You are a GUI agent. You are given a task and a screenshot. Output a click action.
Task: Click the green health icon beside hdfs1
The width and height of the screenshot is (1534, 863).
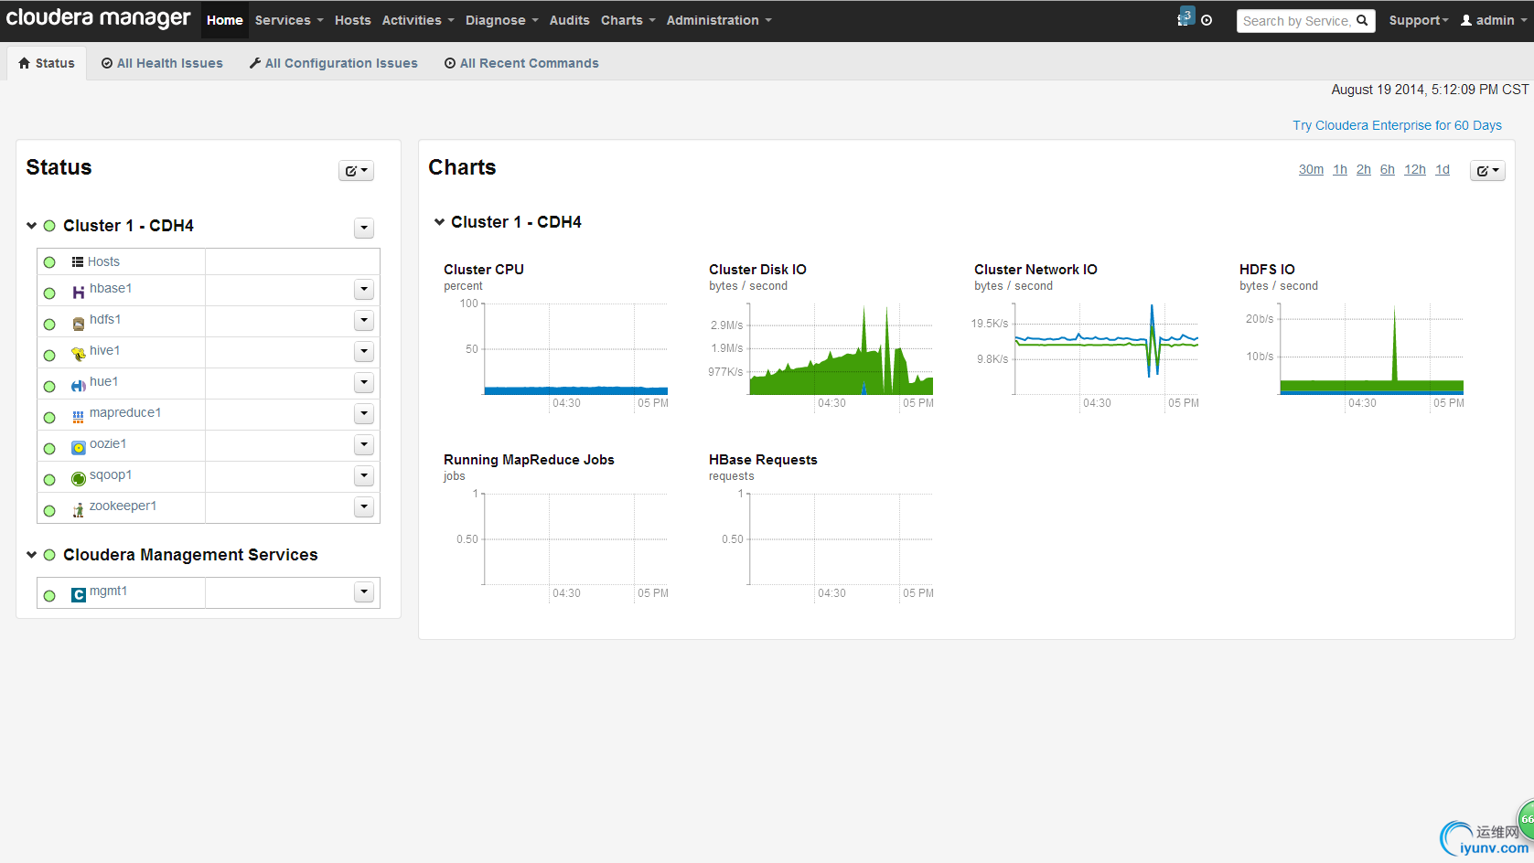[x=49, y=325]
